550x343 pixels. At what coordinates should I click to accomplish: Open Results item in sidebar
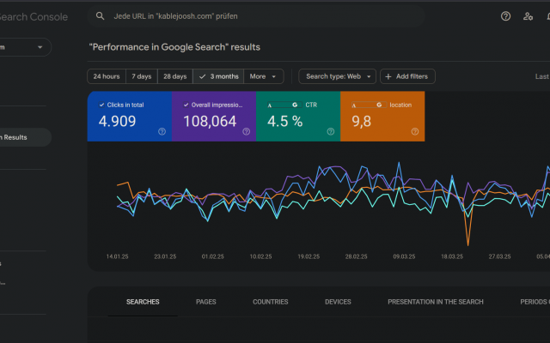coord(25,137)
